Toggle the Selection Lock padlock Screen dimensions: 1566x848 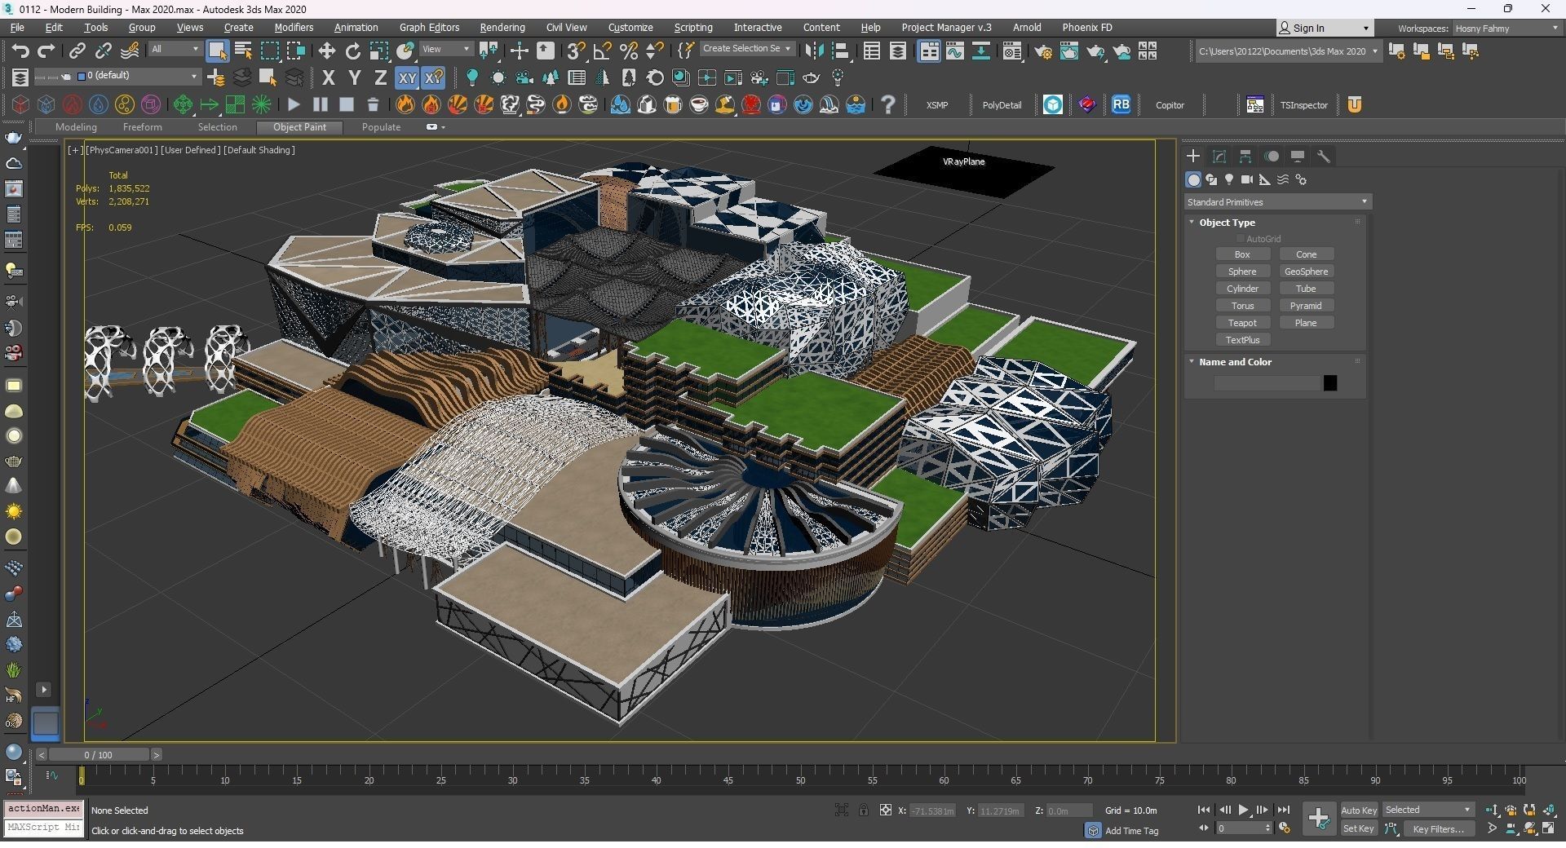point(864,810)
